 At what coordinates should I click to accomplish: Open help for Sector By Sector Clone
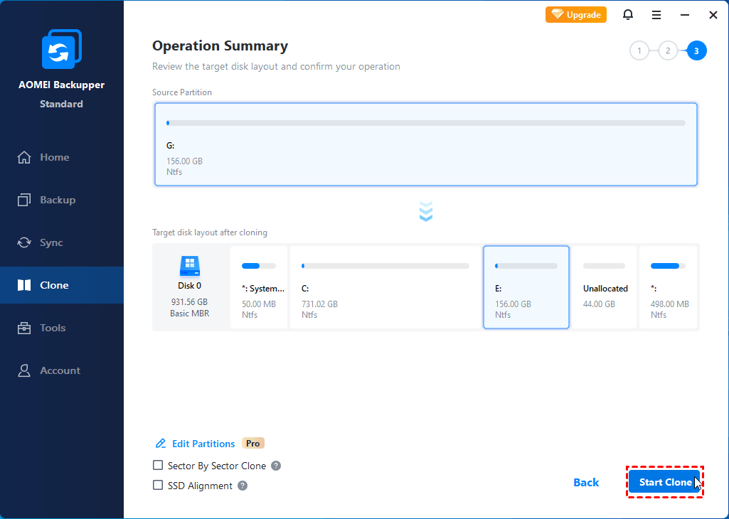point(276,466)
